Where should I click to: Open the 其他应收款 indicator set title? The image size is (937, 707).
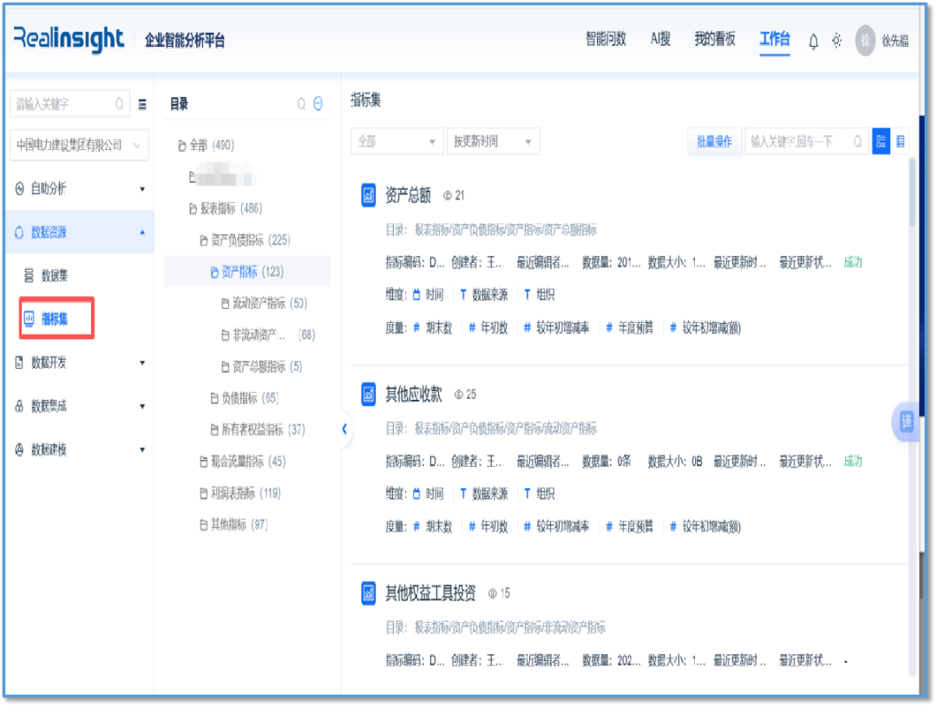414,395
